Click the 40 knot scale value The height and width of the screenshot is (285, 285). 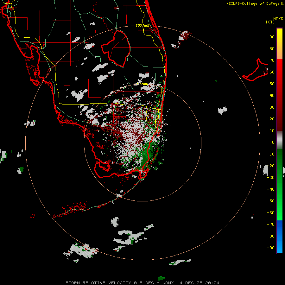272,96
